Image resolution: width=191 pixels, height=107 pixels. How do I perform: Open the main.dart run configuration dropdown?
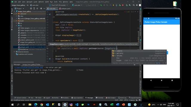77,5
